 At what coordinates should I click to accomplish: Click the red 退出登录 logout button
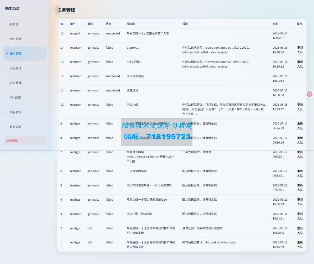pyautogui.click(x=25, y=141)
